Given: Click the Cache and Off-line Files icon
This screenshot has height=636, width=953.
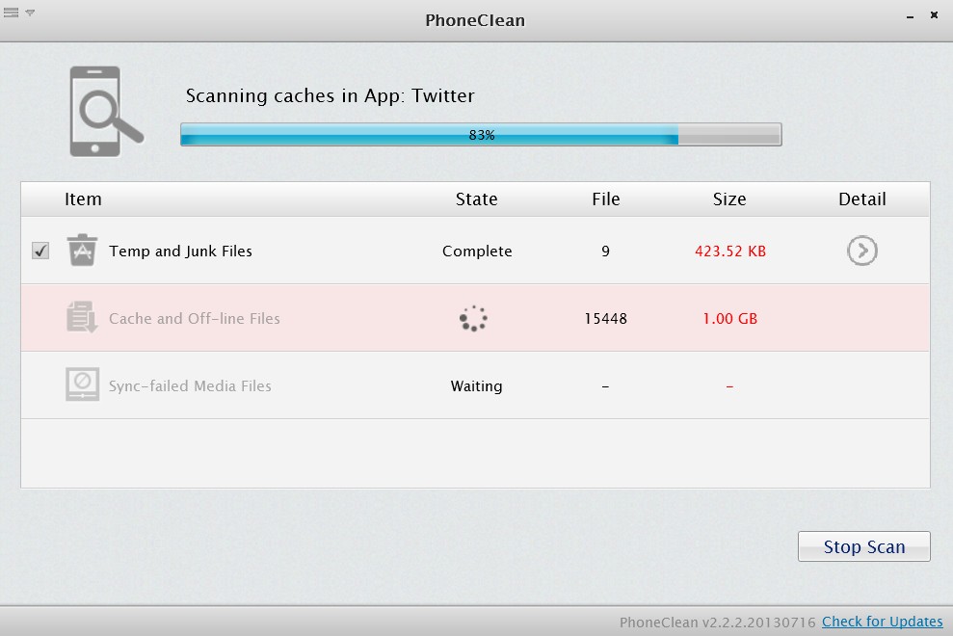Looking at the screenshot, I should tap(82, 317).
